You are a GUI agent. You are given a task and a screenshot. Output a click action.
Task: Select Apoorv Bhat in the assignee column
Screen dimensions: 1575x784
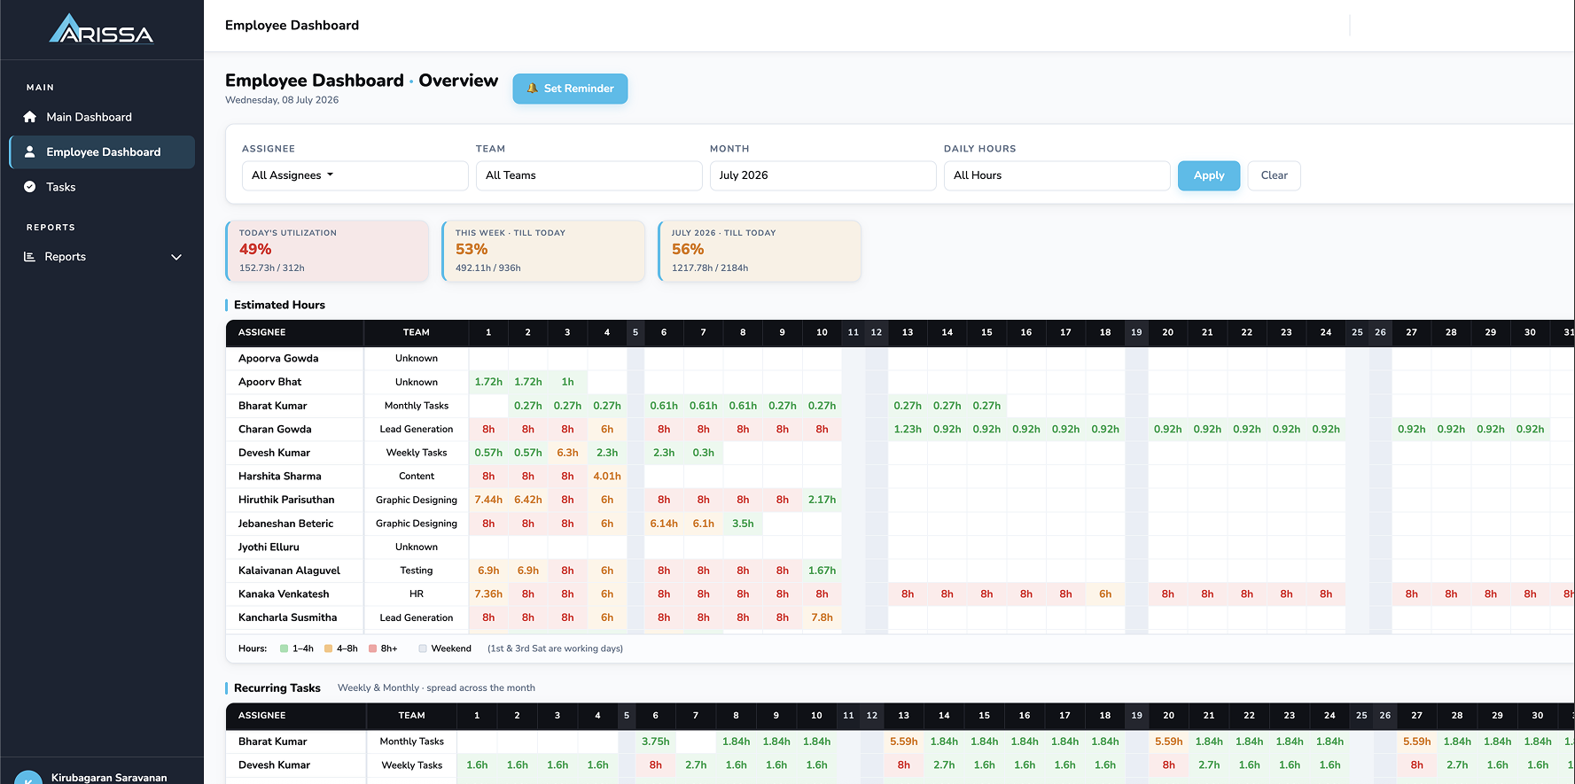(269, 382)
